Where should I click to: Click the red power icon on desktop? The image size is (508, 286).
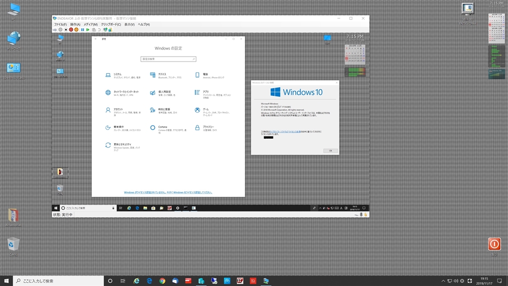click(494, 244)
